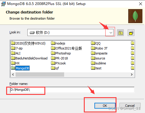Click the folder list right scroll arrow
The image size is (145, 113).
pos(132,75)
